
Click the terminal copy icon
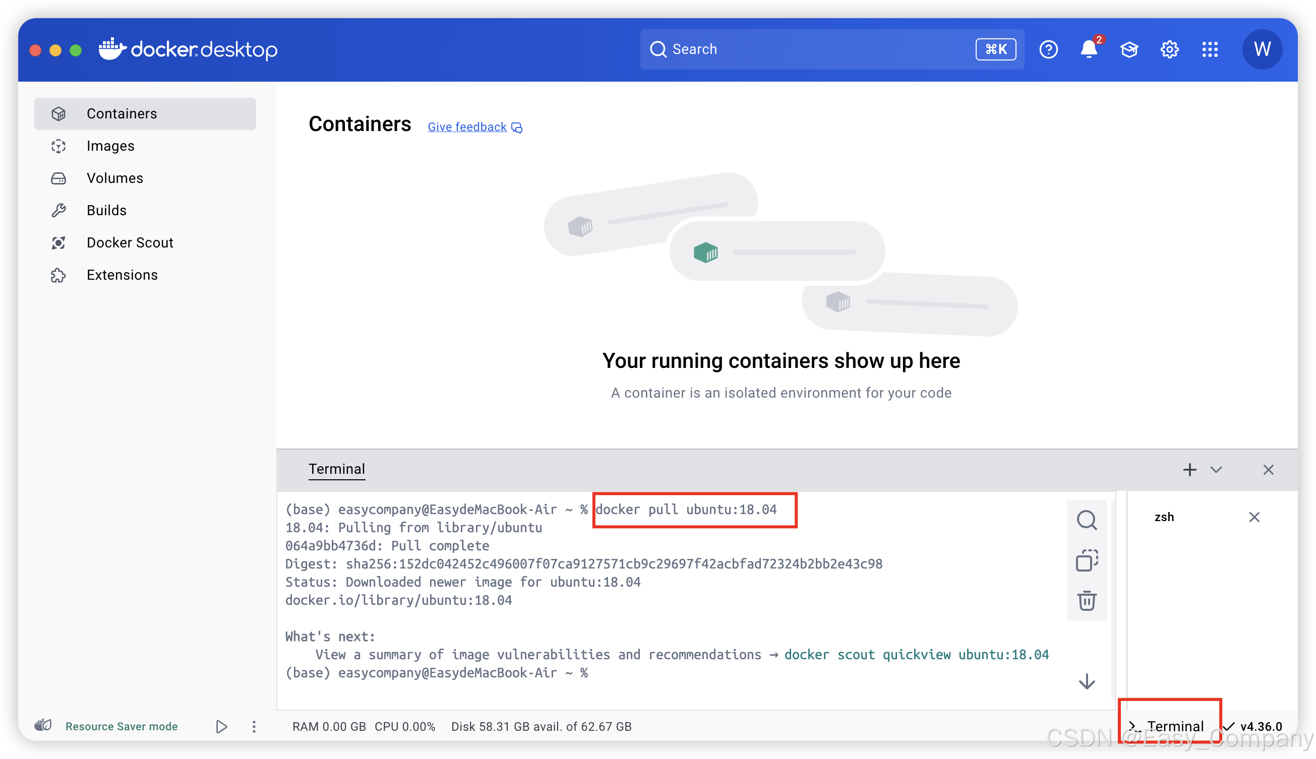(x=1087, y=560)
